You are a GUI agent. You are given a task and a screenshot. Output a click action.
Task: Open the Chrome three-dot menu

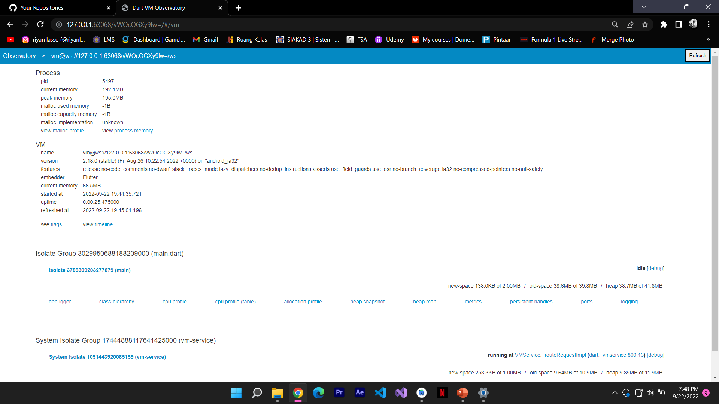point(709,24)
